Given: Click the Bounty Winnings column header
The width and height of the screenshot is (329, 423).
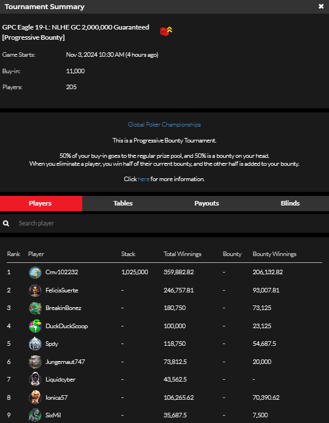Looking at the screenshot, I should point(275,254).
